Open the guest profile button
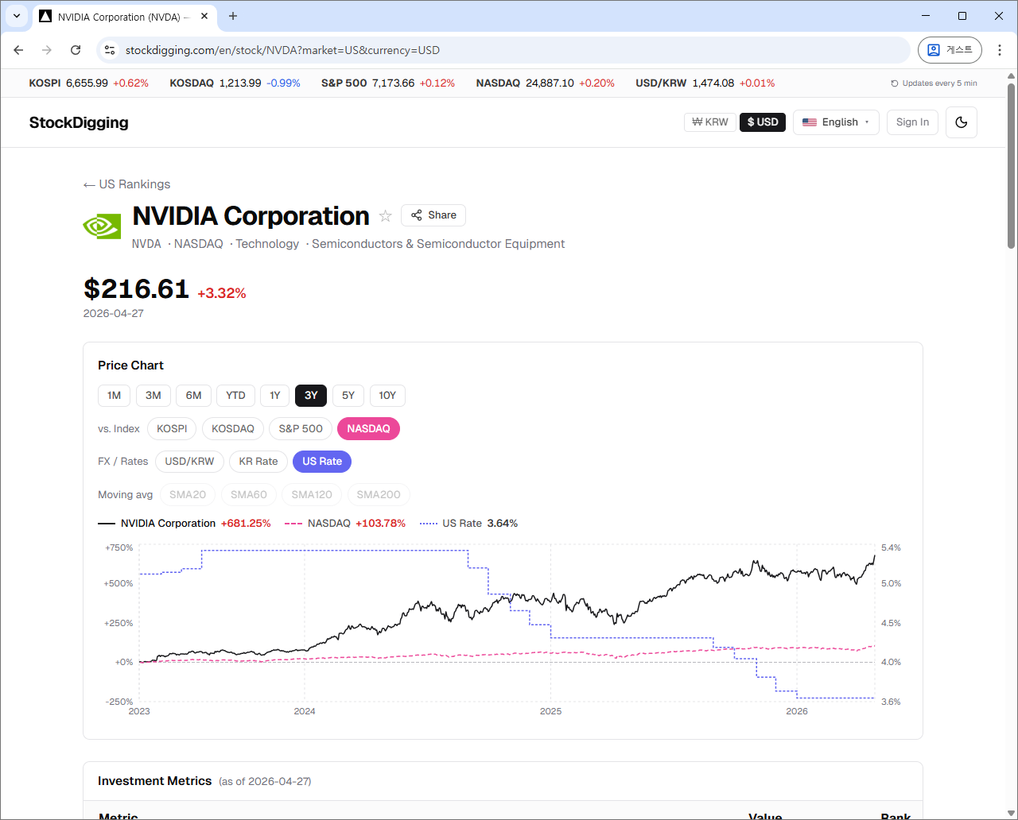 (950, 50)
